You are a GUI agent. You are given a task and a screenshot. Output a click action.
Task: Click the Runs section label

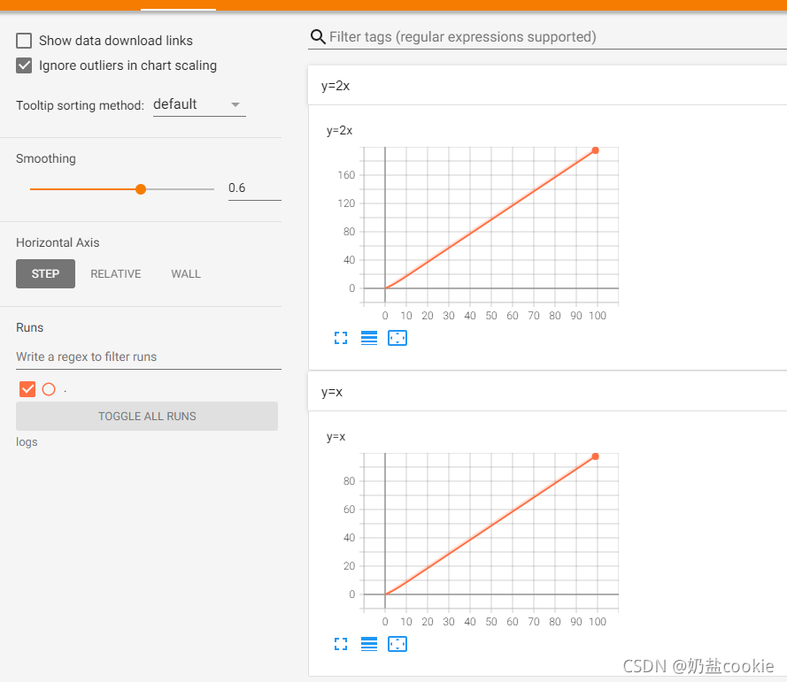[x=29, y=327]
